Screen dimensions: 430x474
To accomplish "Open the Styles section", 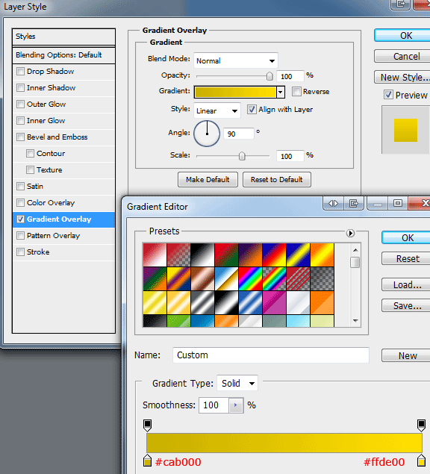I will pos(63,37).
